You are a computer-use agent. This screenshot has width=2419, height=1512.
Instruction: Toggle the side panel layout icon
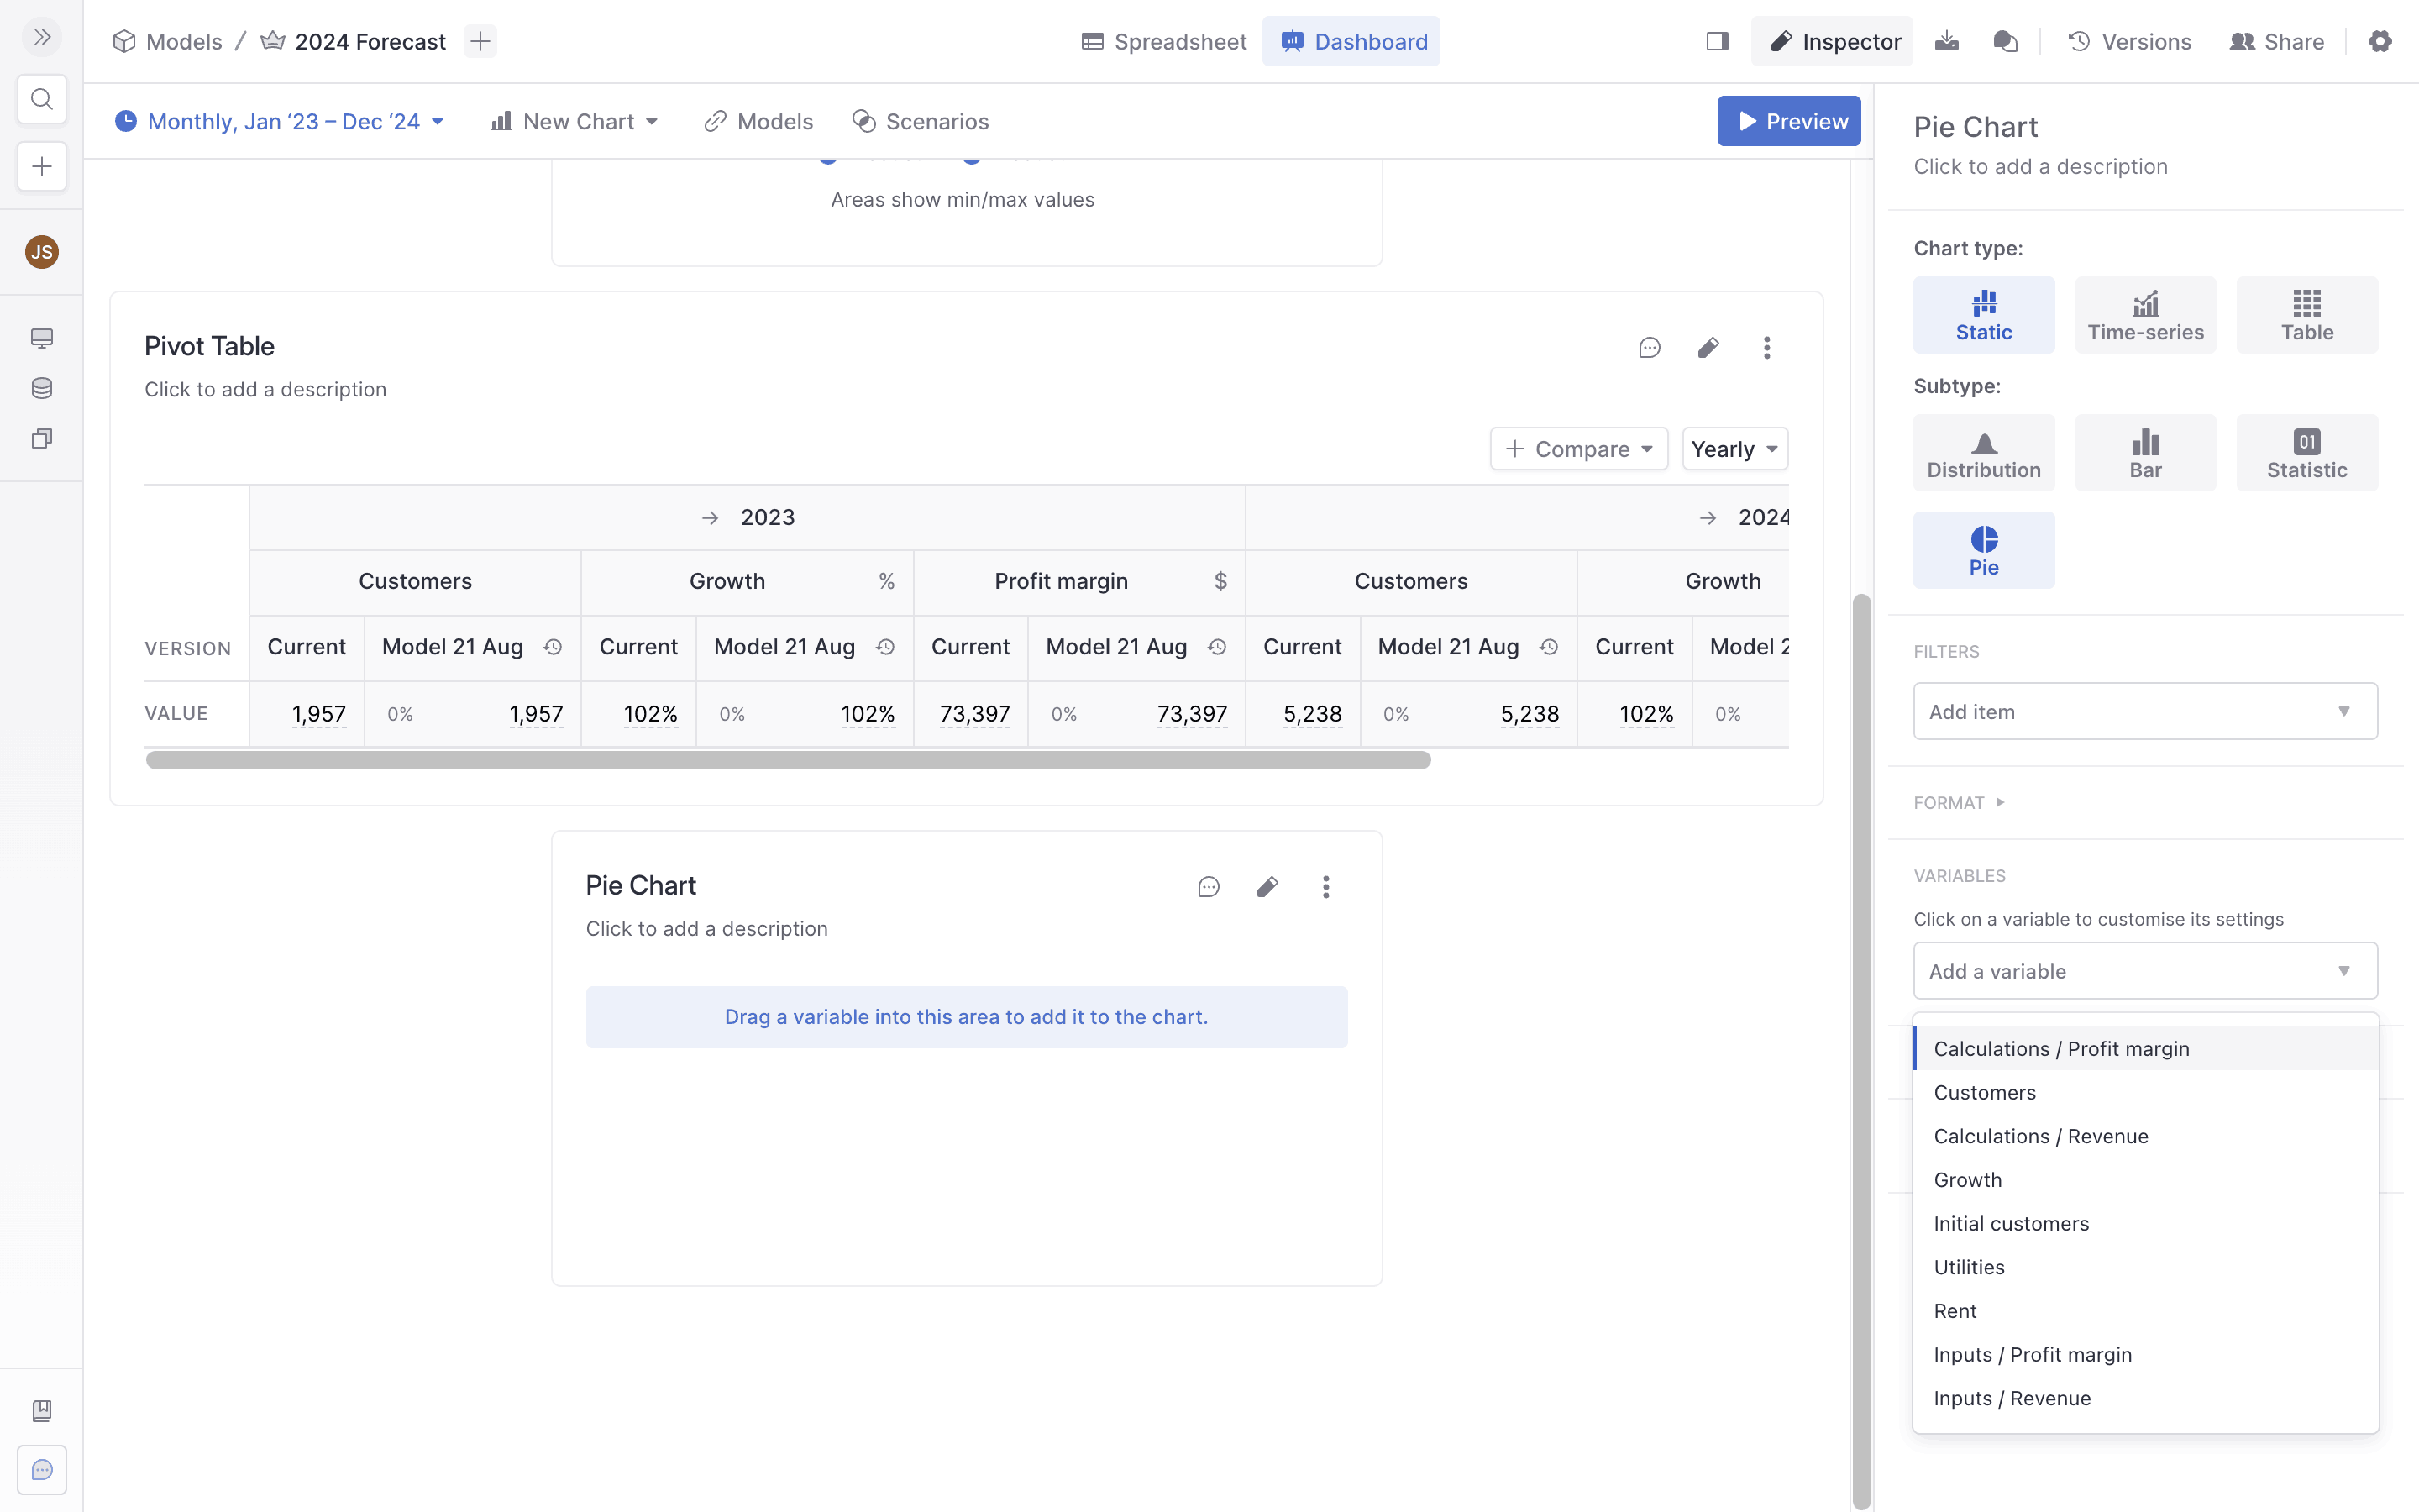click(1716, 41)
